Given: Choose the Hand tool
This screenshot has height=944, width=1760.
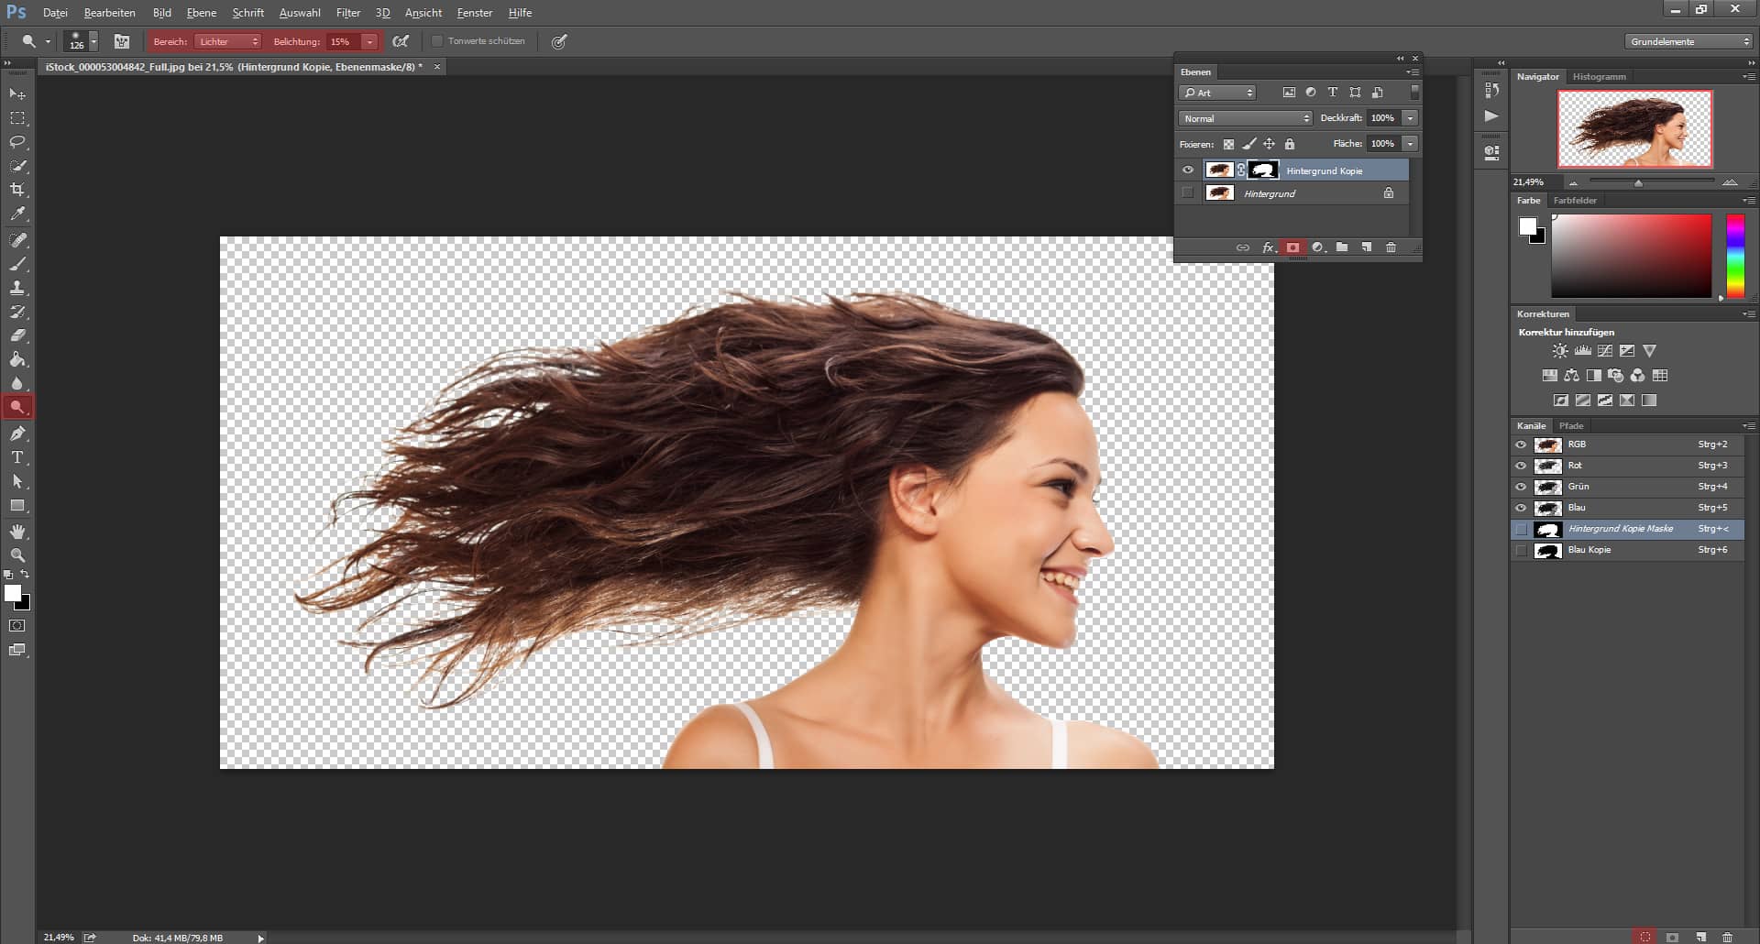Looking at the screenshot, I should coord(17,532).
